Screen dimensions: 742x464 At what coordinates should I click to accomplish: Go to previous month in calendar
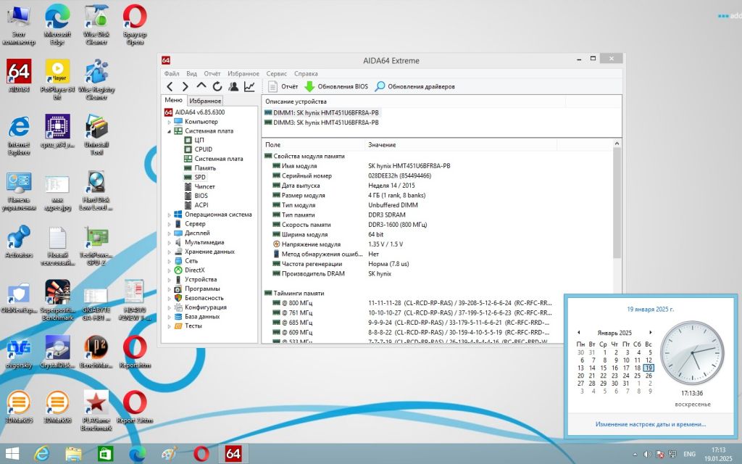click(x=579, y=332)
